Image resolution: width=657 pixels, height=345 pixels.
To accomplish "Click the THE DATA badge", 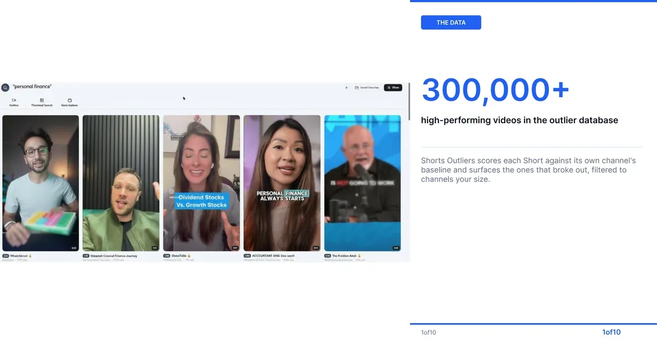I will [451, 22].
